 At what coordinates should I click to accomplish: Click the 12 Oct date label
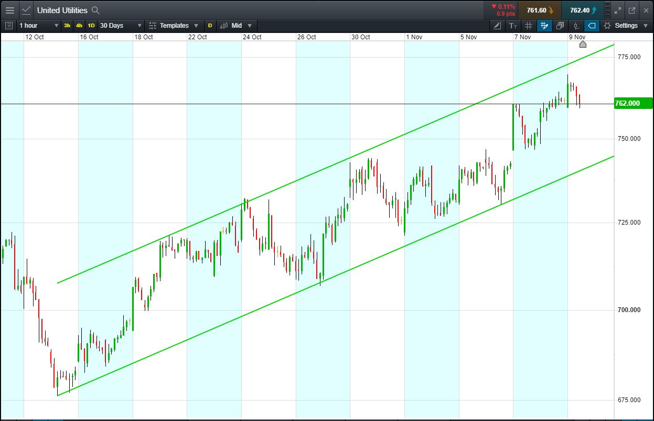click(35, 37)
